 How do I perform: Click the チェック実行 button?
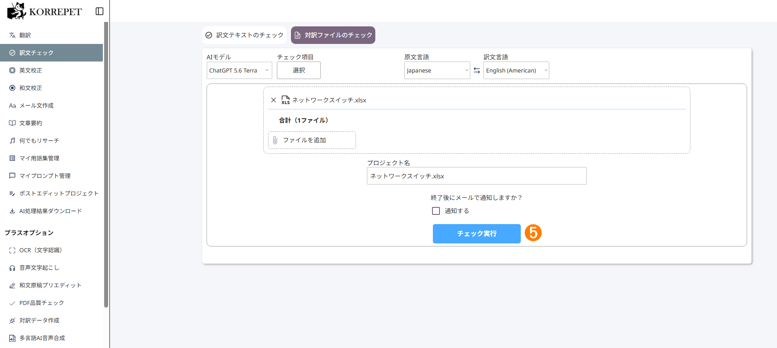tap(477, 234)
